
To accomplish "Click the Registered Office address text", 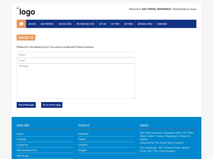I will [167, 136].
